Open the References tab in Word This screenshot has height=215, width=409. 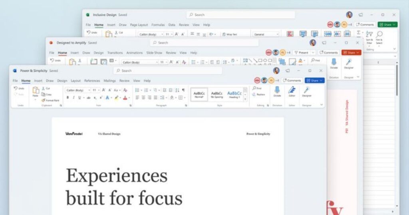click(x=92, y=81)
